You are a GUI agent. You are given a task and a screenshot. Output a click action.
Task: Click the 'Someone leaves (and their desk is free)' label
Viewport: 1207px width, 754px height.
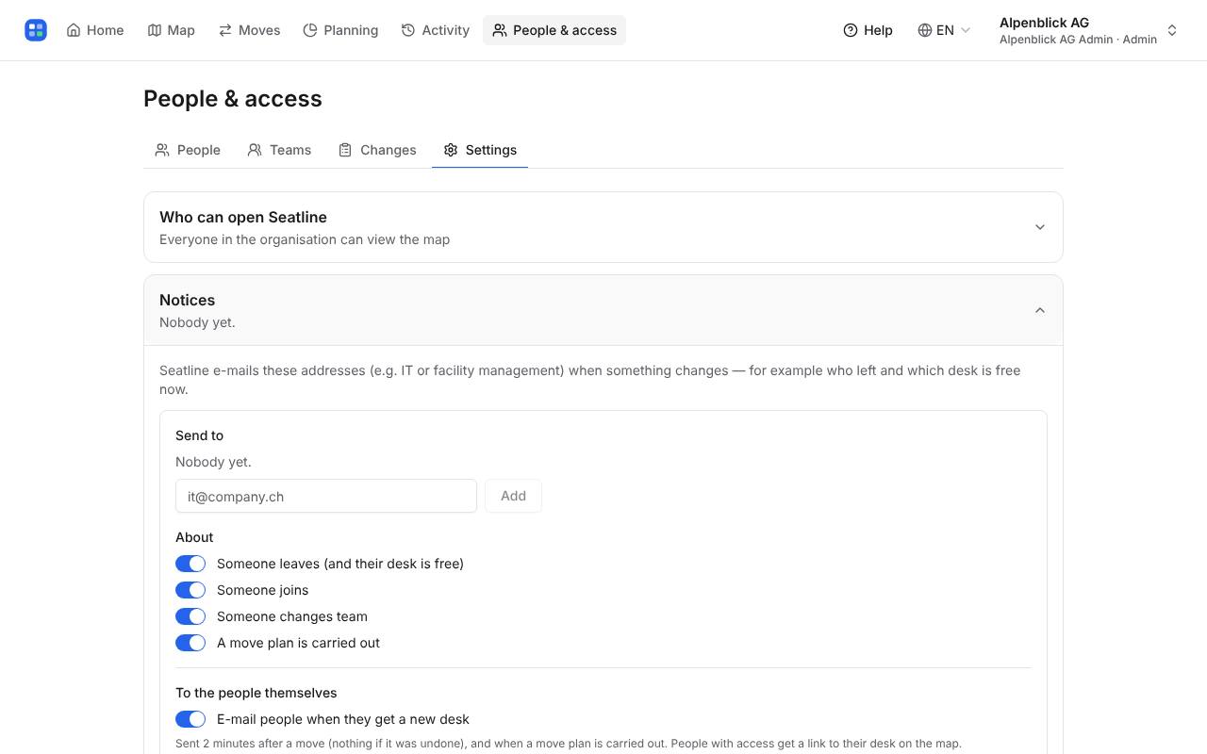[x=340, y=564]
